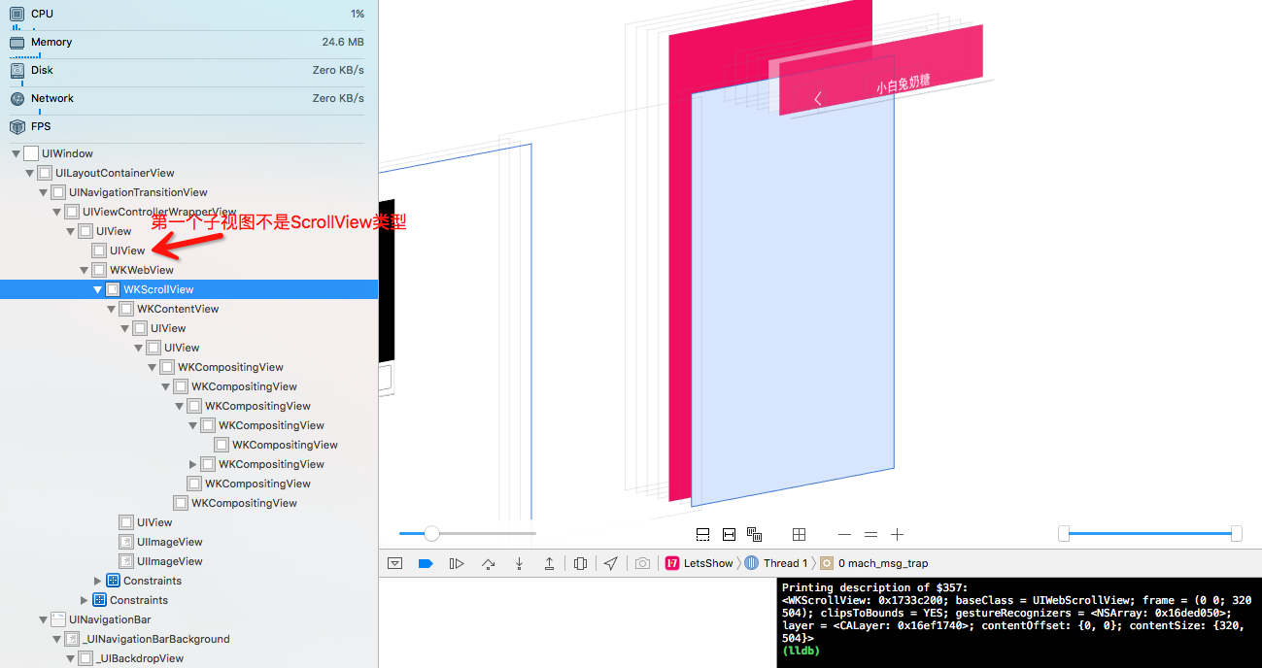Click the Simulate Location arrow icon
This screenshot has height=668, width=1262.
[x=610, y=563]
